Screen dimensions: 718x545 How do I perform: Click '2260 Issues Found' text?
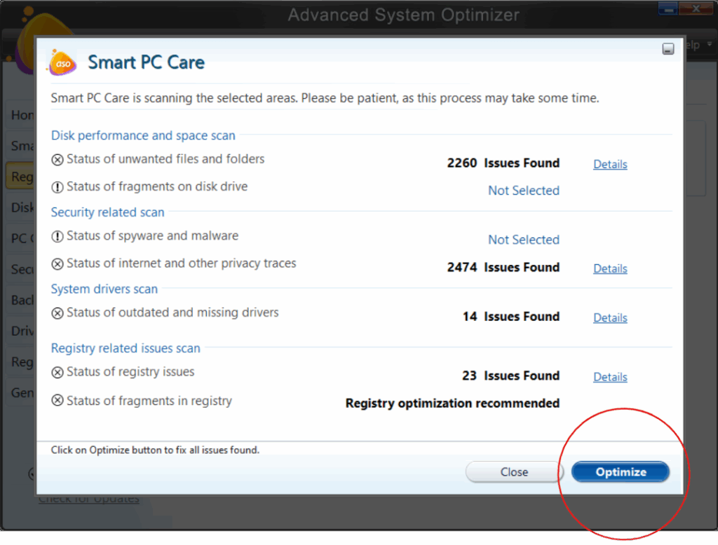pos(503,163)
